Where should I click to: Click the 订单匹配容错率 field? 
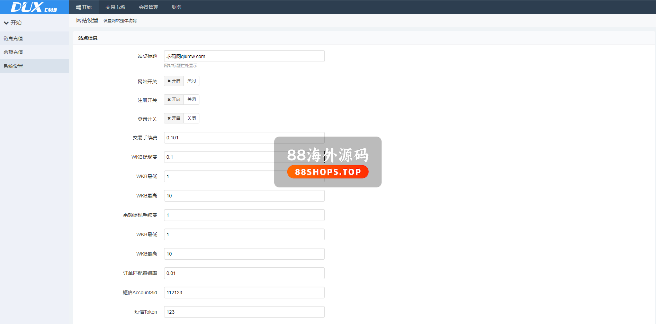tap(244, 273)
